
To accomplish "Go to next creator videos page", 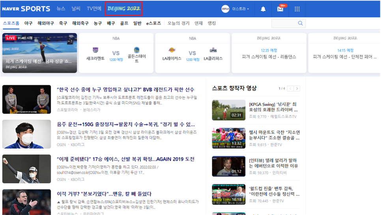I will 297,88.
